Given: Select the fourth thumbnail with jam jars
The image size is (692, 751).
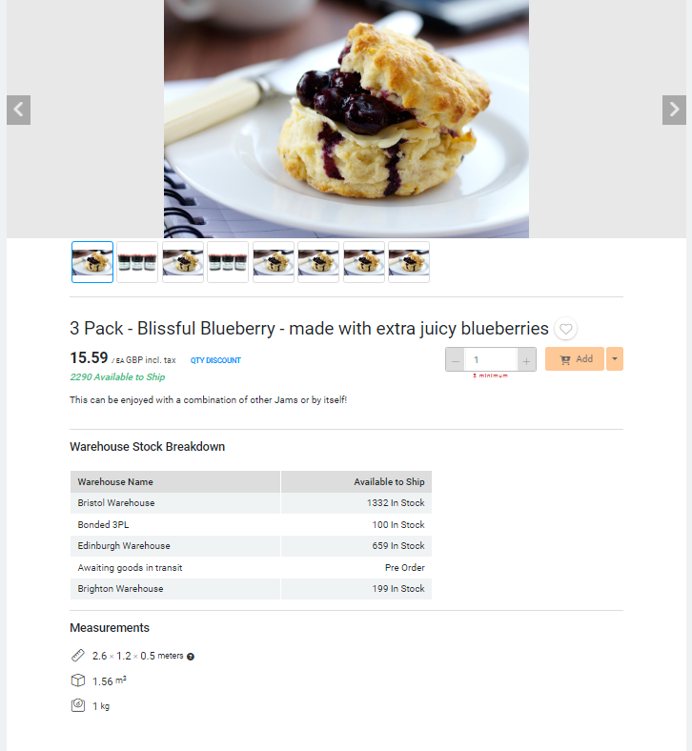Looking at the screenshot, I should pyautogui.click(x=228, y=262).
